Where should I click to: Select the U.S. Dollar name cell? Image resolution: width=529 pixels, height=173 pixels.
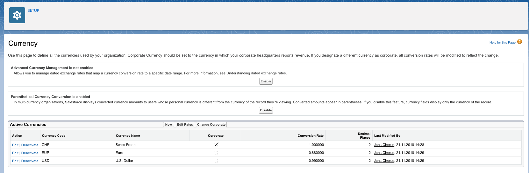coord(124,161)
